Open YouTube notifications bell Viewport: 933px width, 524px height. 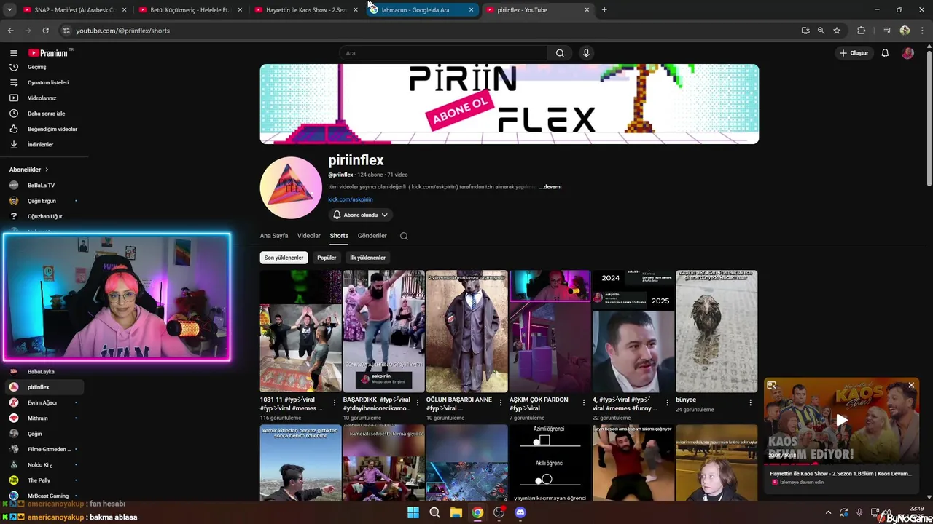click(x=885, y=53)
